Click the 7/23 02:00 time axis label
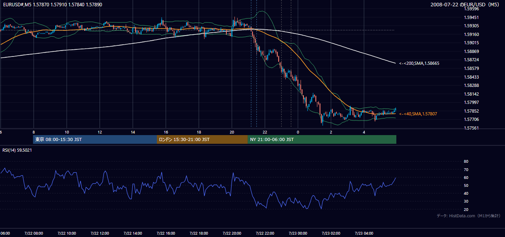The width and height of the screenshot is (505, 237). [x=331, y=233]
